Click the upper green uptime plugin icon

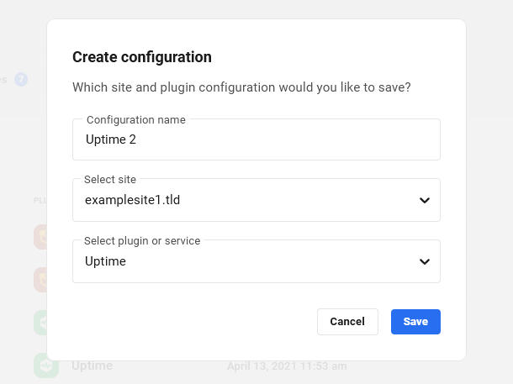click(x=40, y=323)
